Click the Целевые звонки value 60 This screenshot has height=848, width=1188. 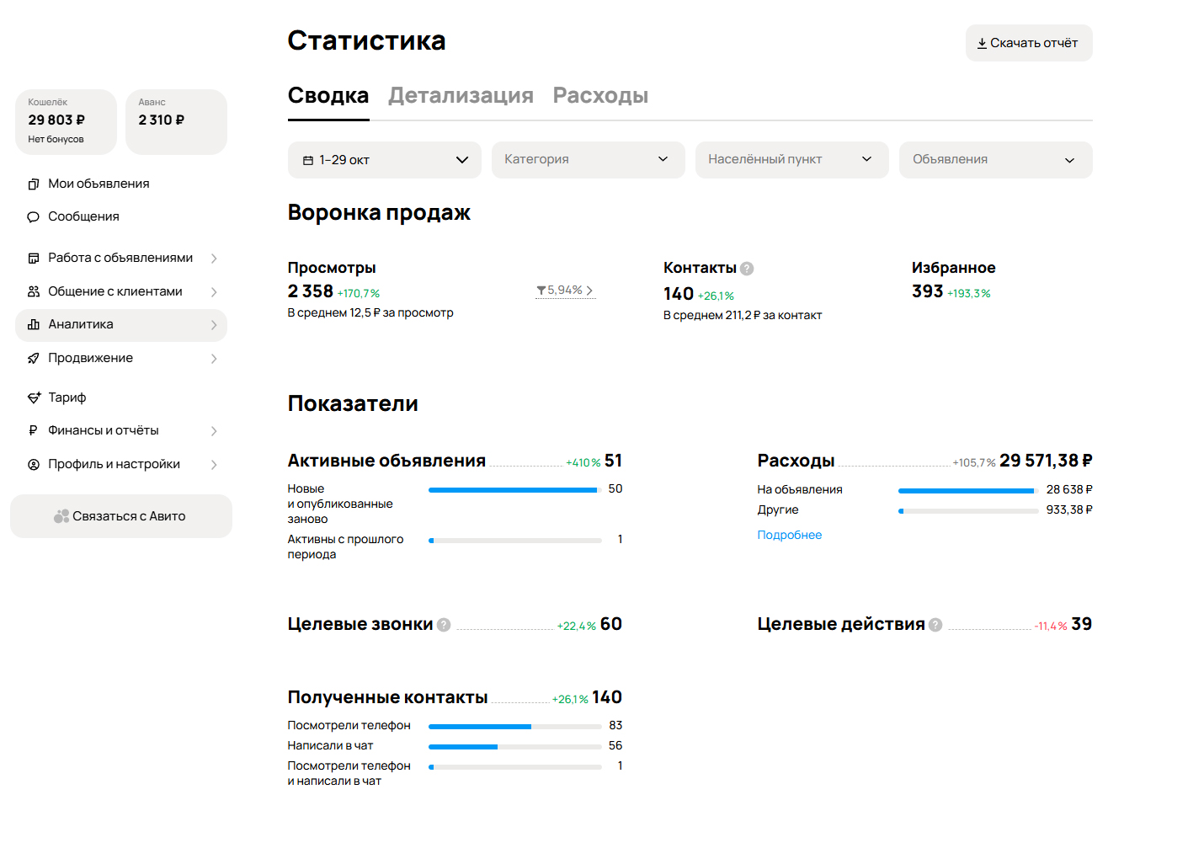(611, 624)
